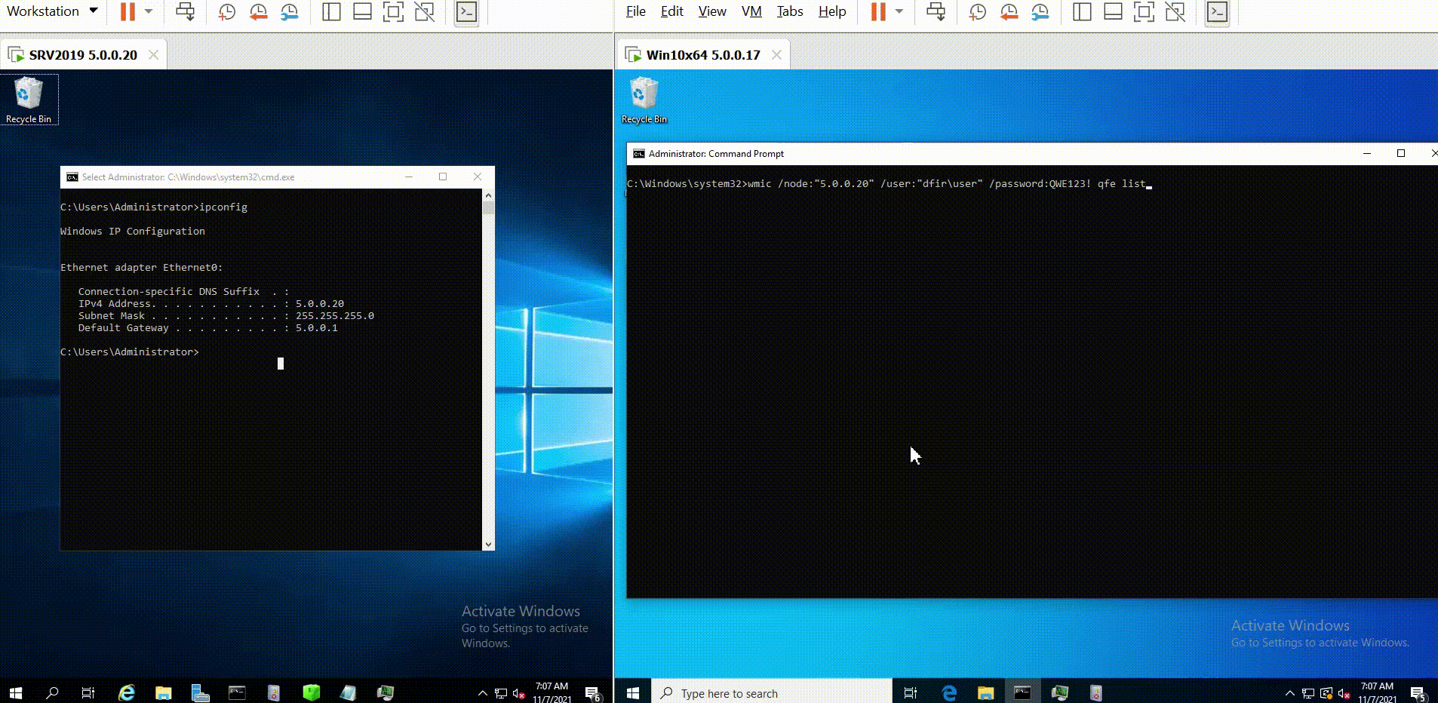Image resolution: width=1438 pixels, height=703 pixels.
Task: Open the File menu
Action: [x=636, y=11]
